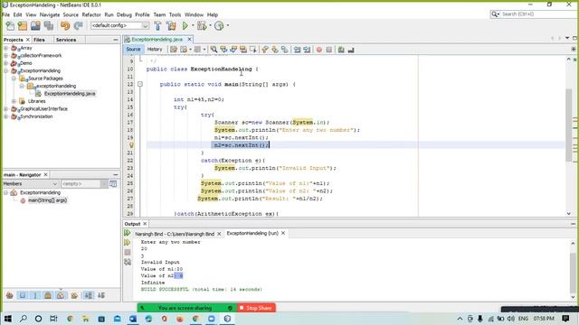Open the Windows Start menu
The height and width of the screenshot is (325, 579).
(7, 319)
